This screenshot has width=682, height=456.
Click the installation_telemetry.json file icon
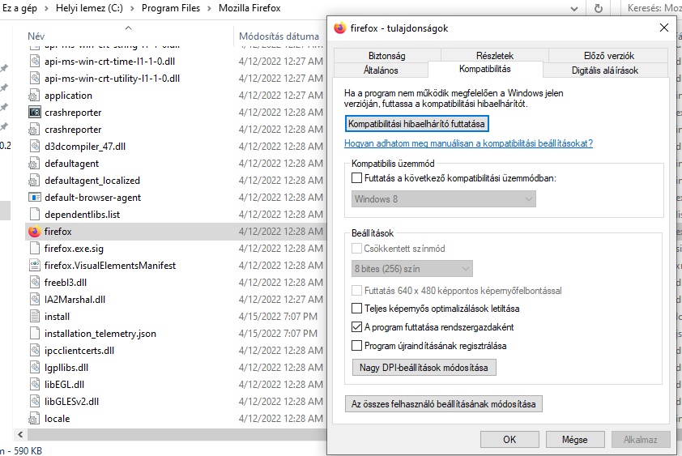click(x=35, y=334)
